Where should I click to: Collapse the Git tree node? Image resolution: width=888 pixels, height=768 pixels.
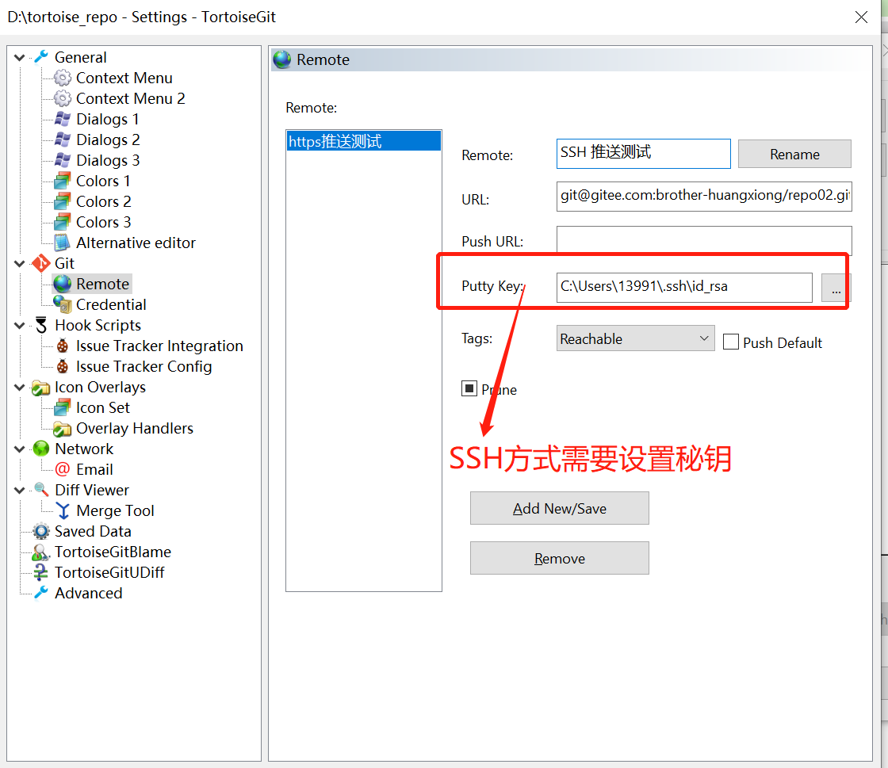click(19, 263)
